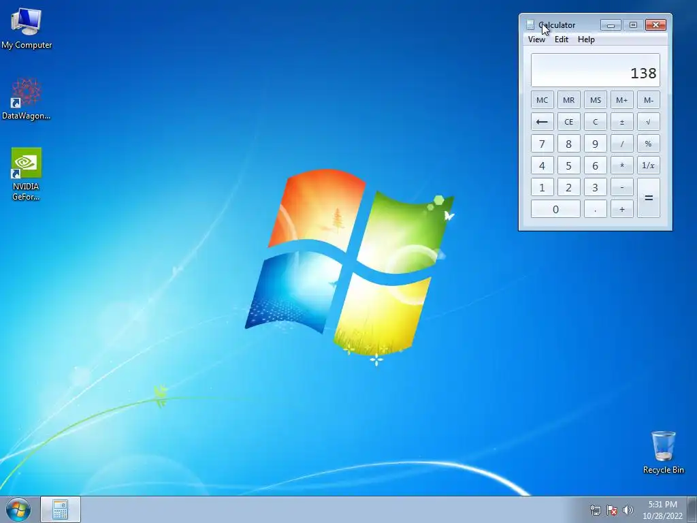
Task: Click the MR memory recall button
Action: [568, 100]
